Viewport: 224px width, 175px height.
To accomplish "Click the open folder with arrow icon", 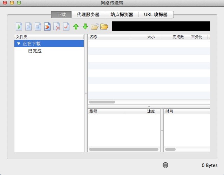I will (x=95, y=27).
